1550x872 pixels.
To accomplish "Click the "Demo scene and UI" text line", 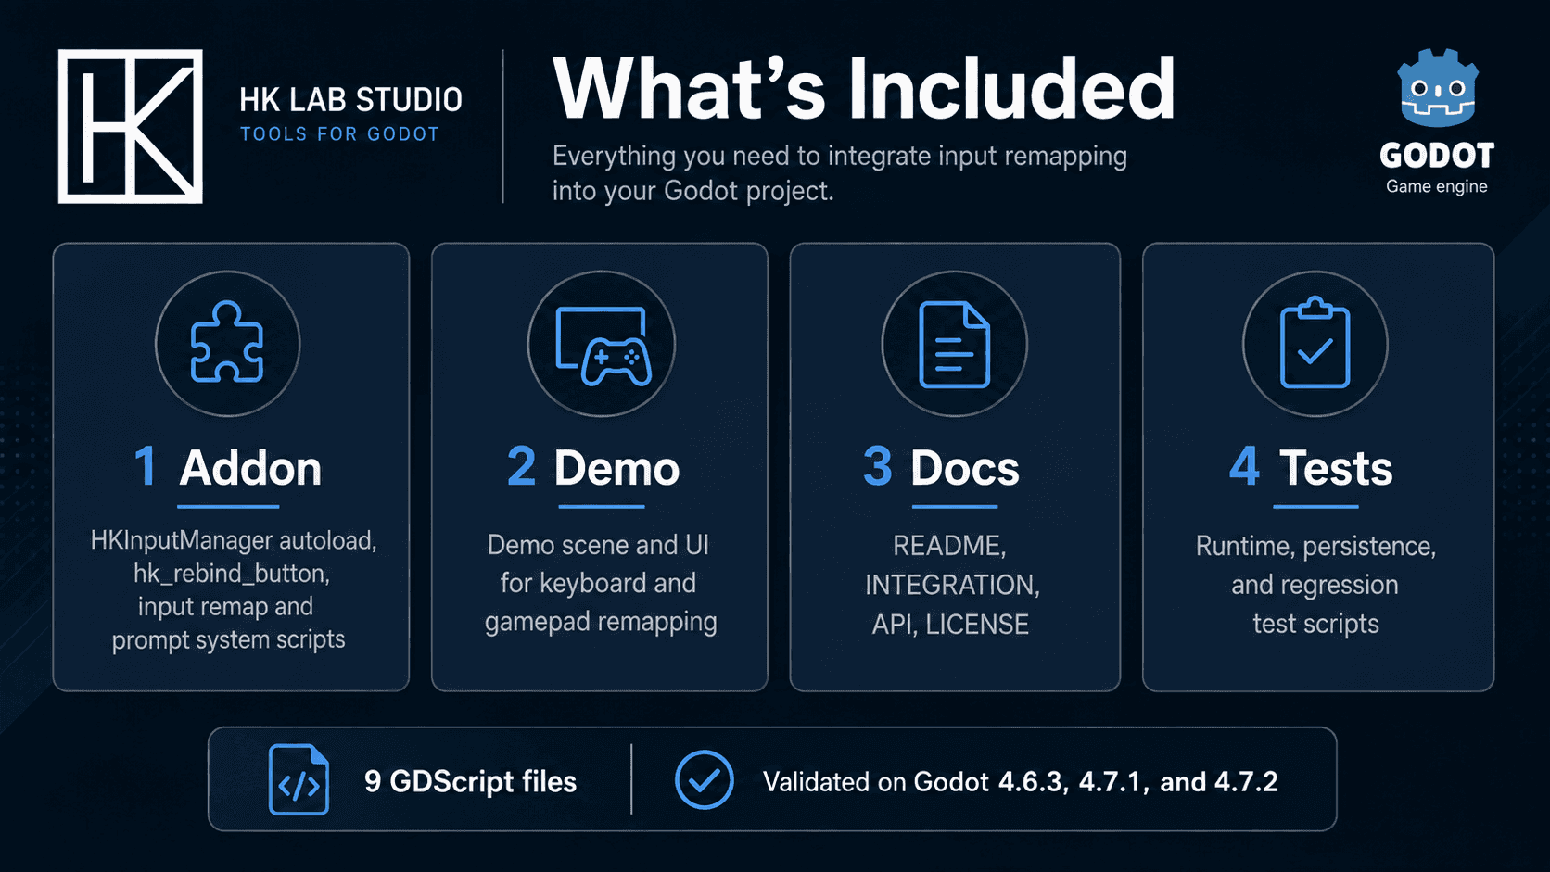I will pyautogui.click(x=598, y=545).
